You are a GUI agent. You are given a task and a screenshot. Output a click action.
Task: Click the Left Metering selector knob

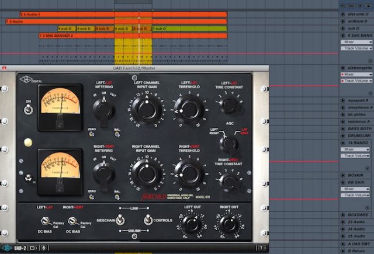[x=103, y=110]
